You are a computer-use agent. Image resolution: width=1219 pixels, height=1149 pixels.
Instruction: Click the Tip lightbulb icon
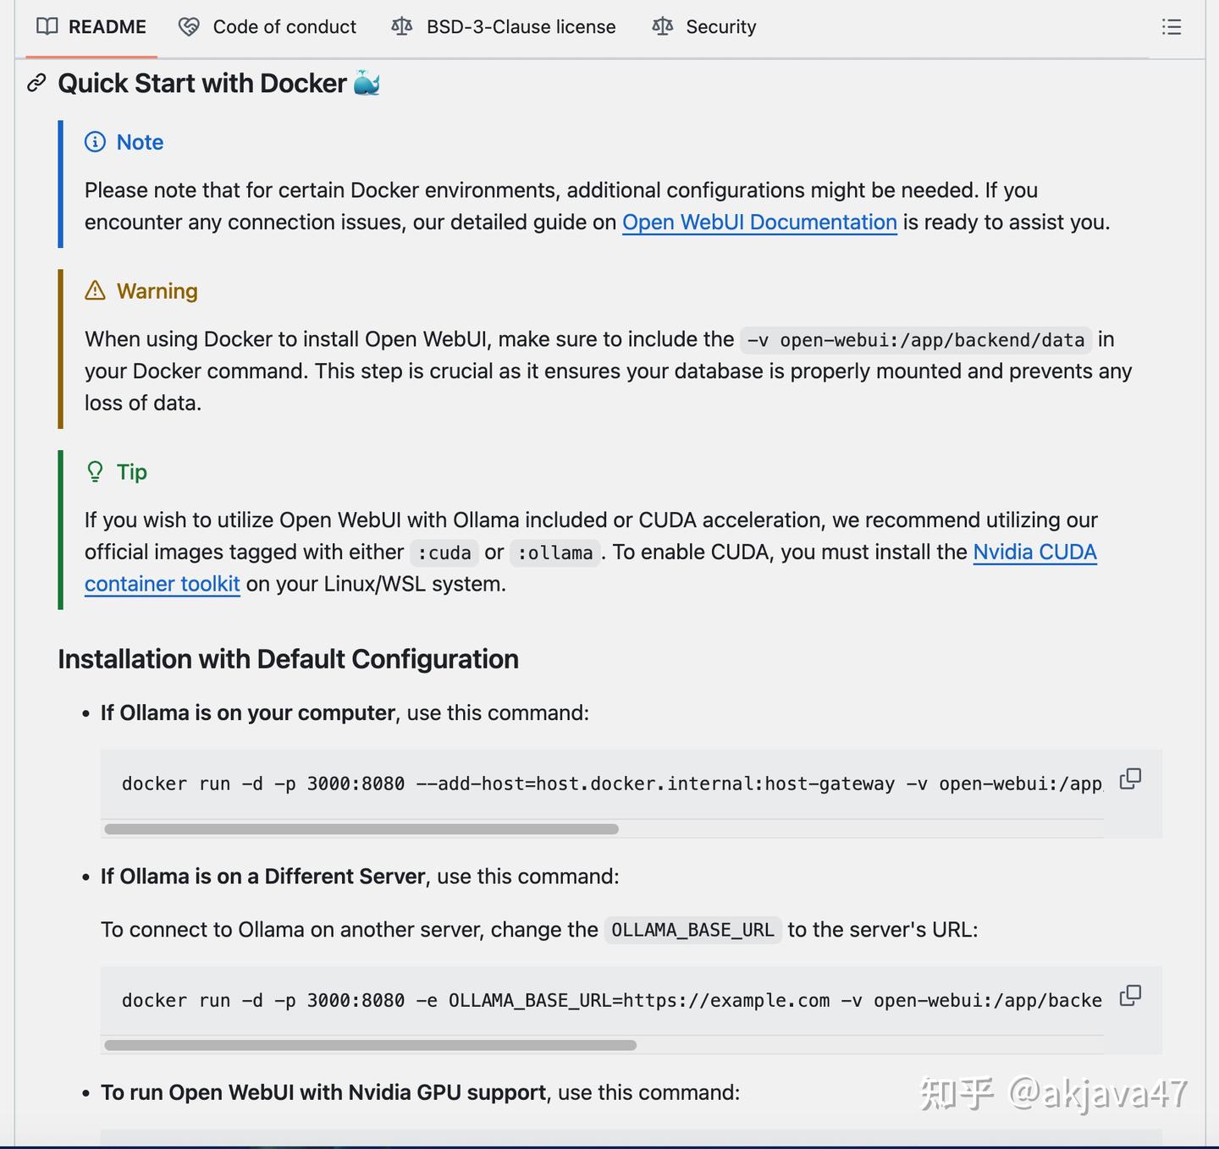96,472
